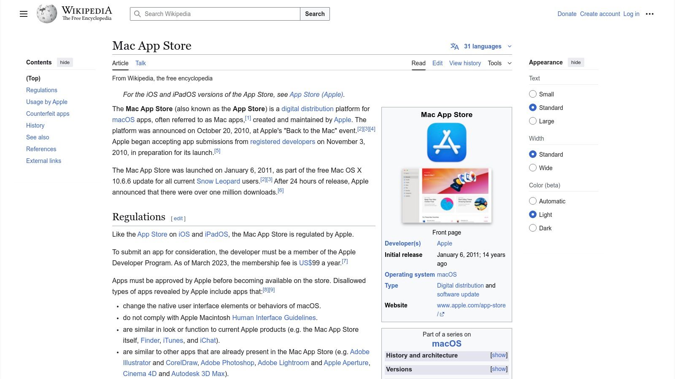Click the Wikipedia globe logo
The width and height of the screenshot is (675, 379).
click(x=47, y=14)
